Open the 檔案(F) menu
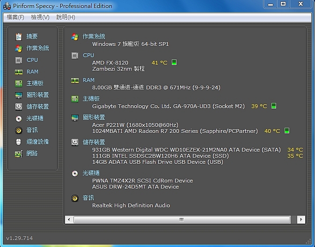 15,17
